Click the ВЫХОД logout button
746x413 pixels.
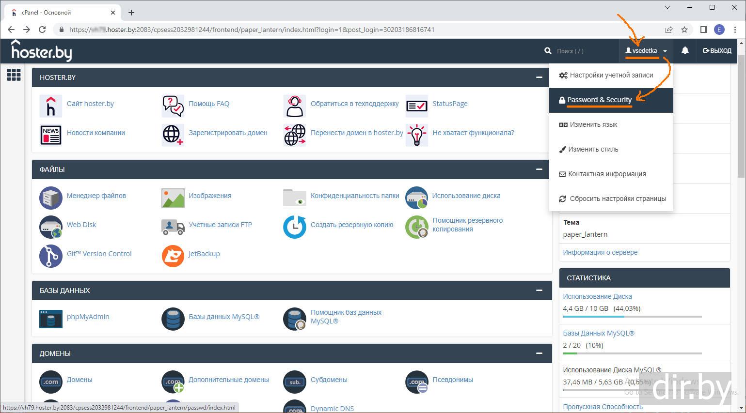[x=717, y=51]
